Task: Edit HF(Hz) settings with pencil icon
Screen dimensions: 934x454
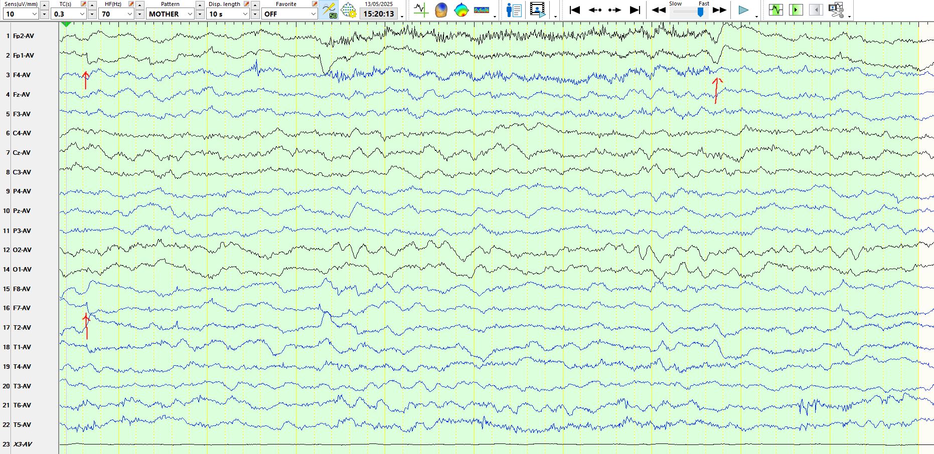Action: 131,4
